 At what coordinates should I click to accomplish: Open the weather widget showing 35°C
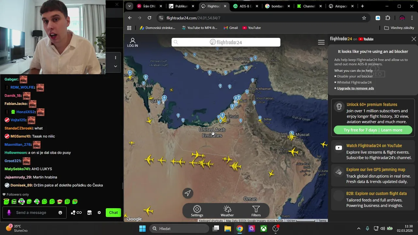coord(17,228)
